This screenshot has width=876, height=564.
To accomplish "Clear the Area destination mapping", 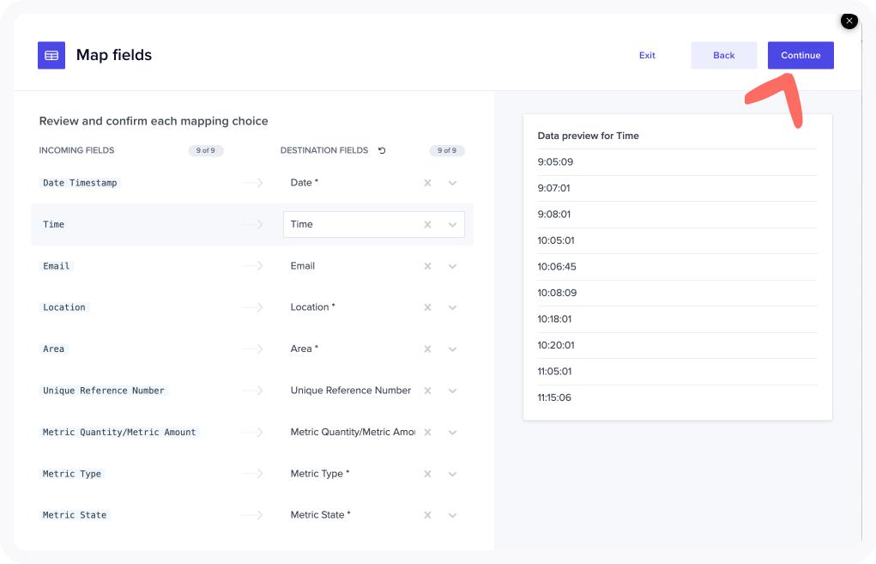I will [x=427, y=349].
